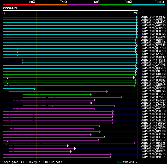Select the UniRef100_Q5JH60 label
The image size is (167, 164).
point(153,103)
